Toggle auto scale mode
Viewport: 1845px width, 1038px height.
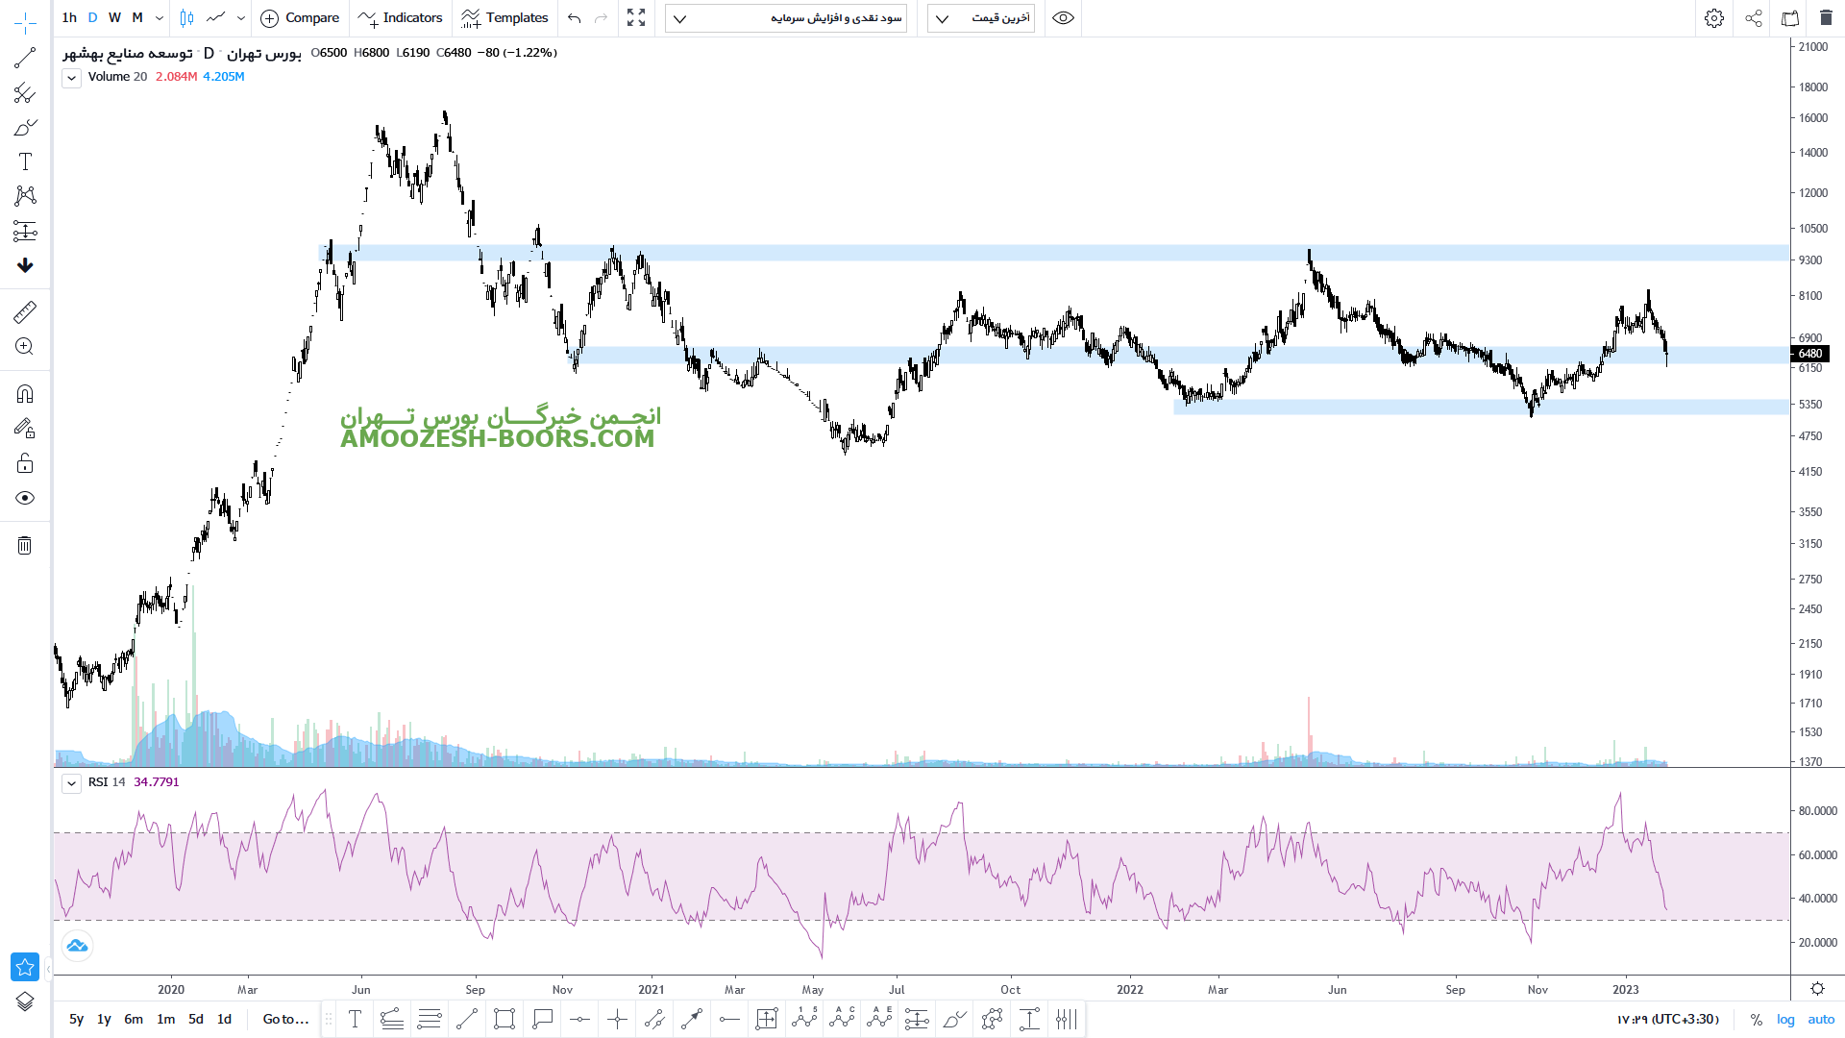coord(1821,1019)
